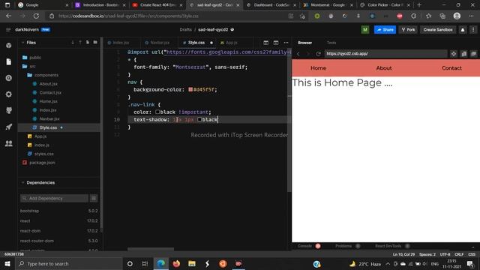Switch to Montserrat Google Fonts browser tab

328,5
